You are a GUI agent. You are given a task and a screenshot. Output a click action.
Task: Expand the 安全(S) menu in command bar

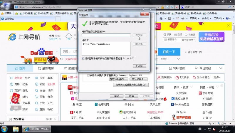coord(207,18)
